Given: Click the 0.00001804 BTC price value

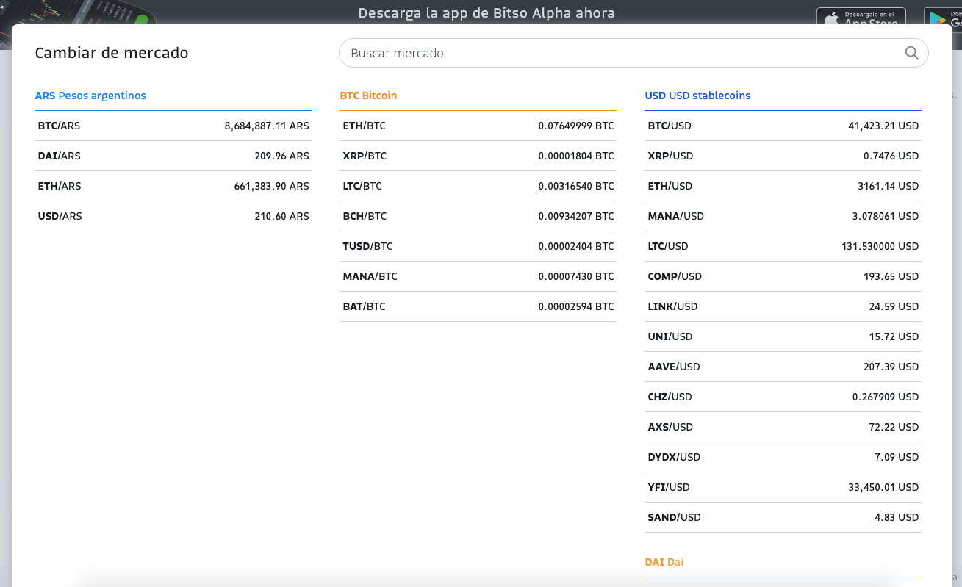Looking at the screenshot, I should pyautogui.click(x=576, y=156).
